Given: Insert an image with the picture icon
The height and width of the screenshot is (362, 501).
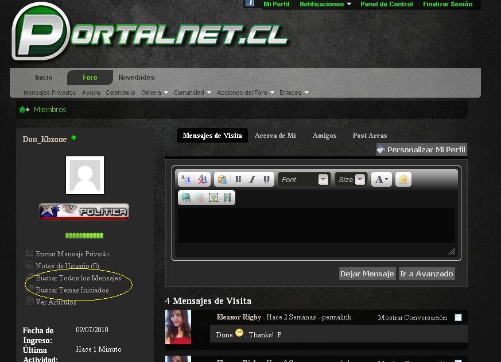Looking at the screenshot, I should [x=213, y=198].
